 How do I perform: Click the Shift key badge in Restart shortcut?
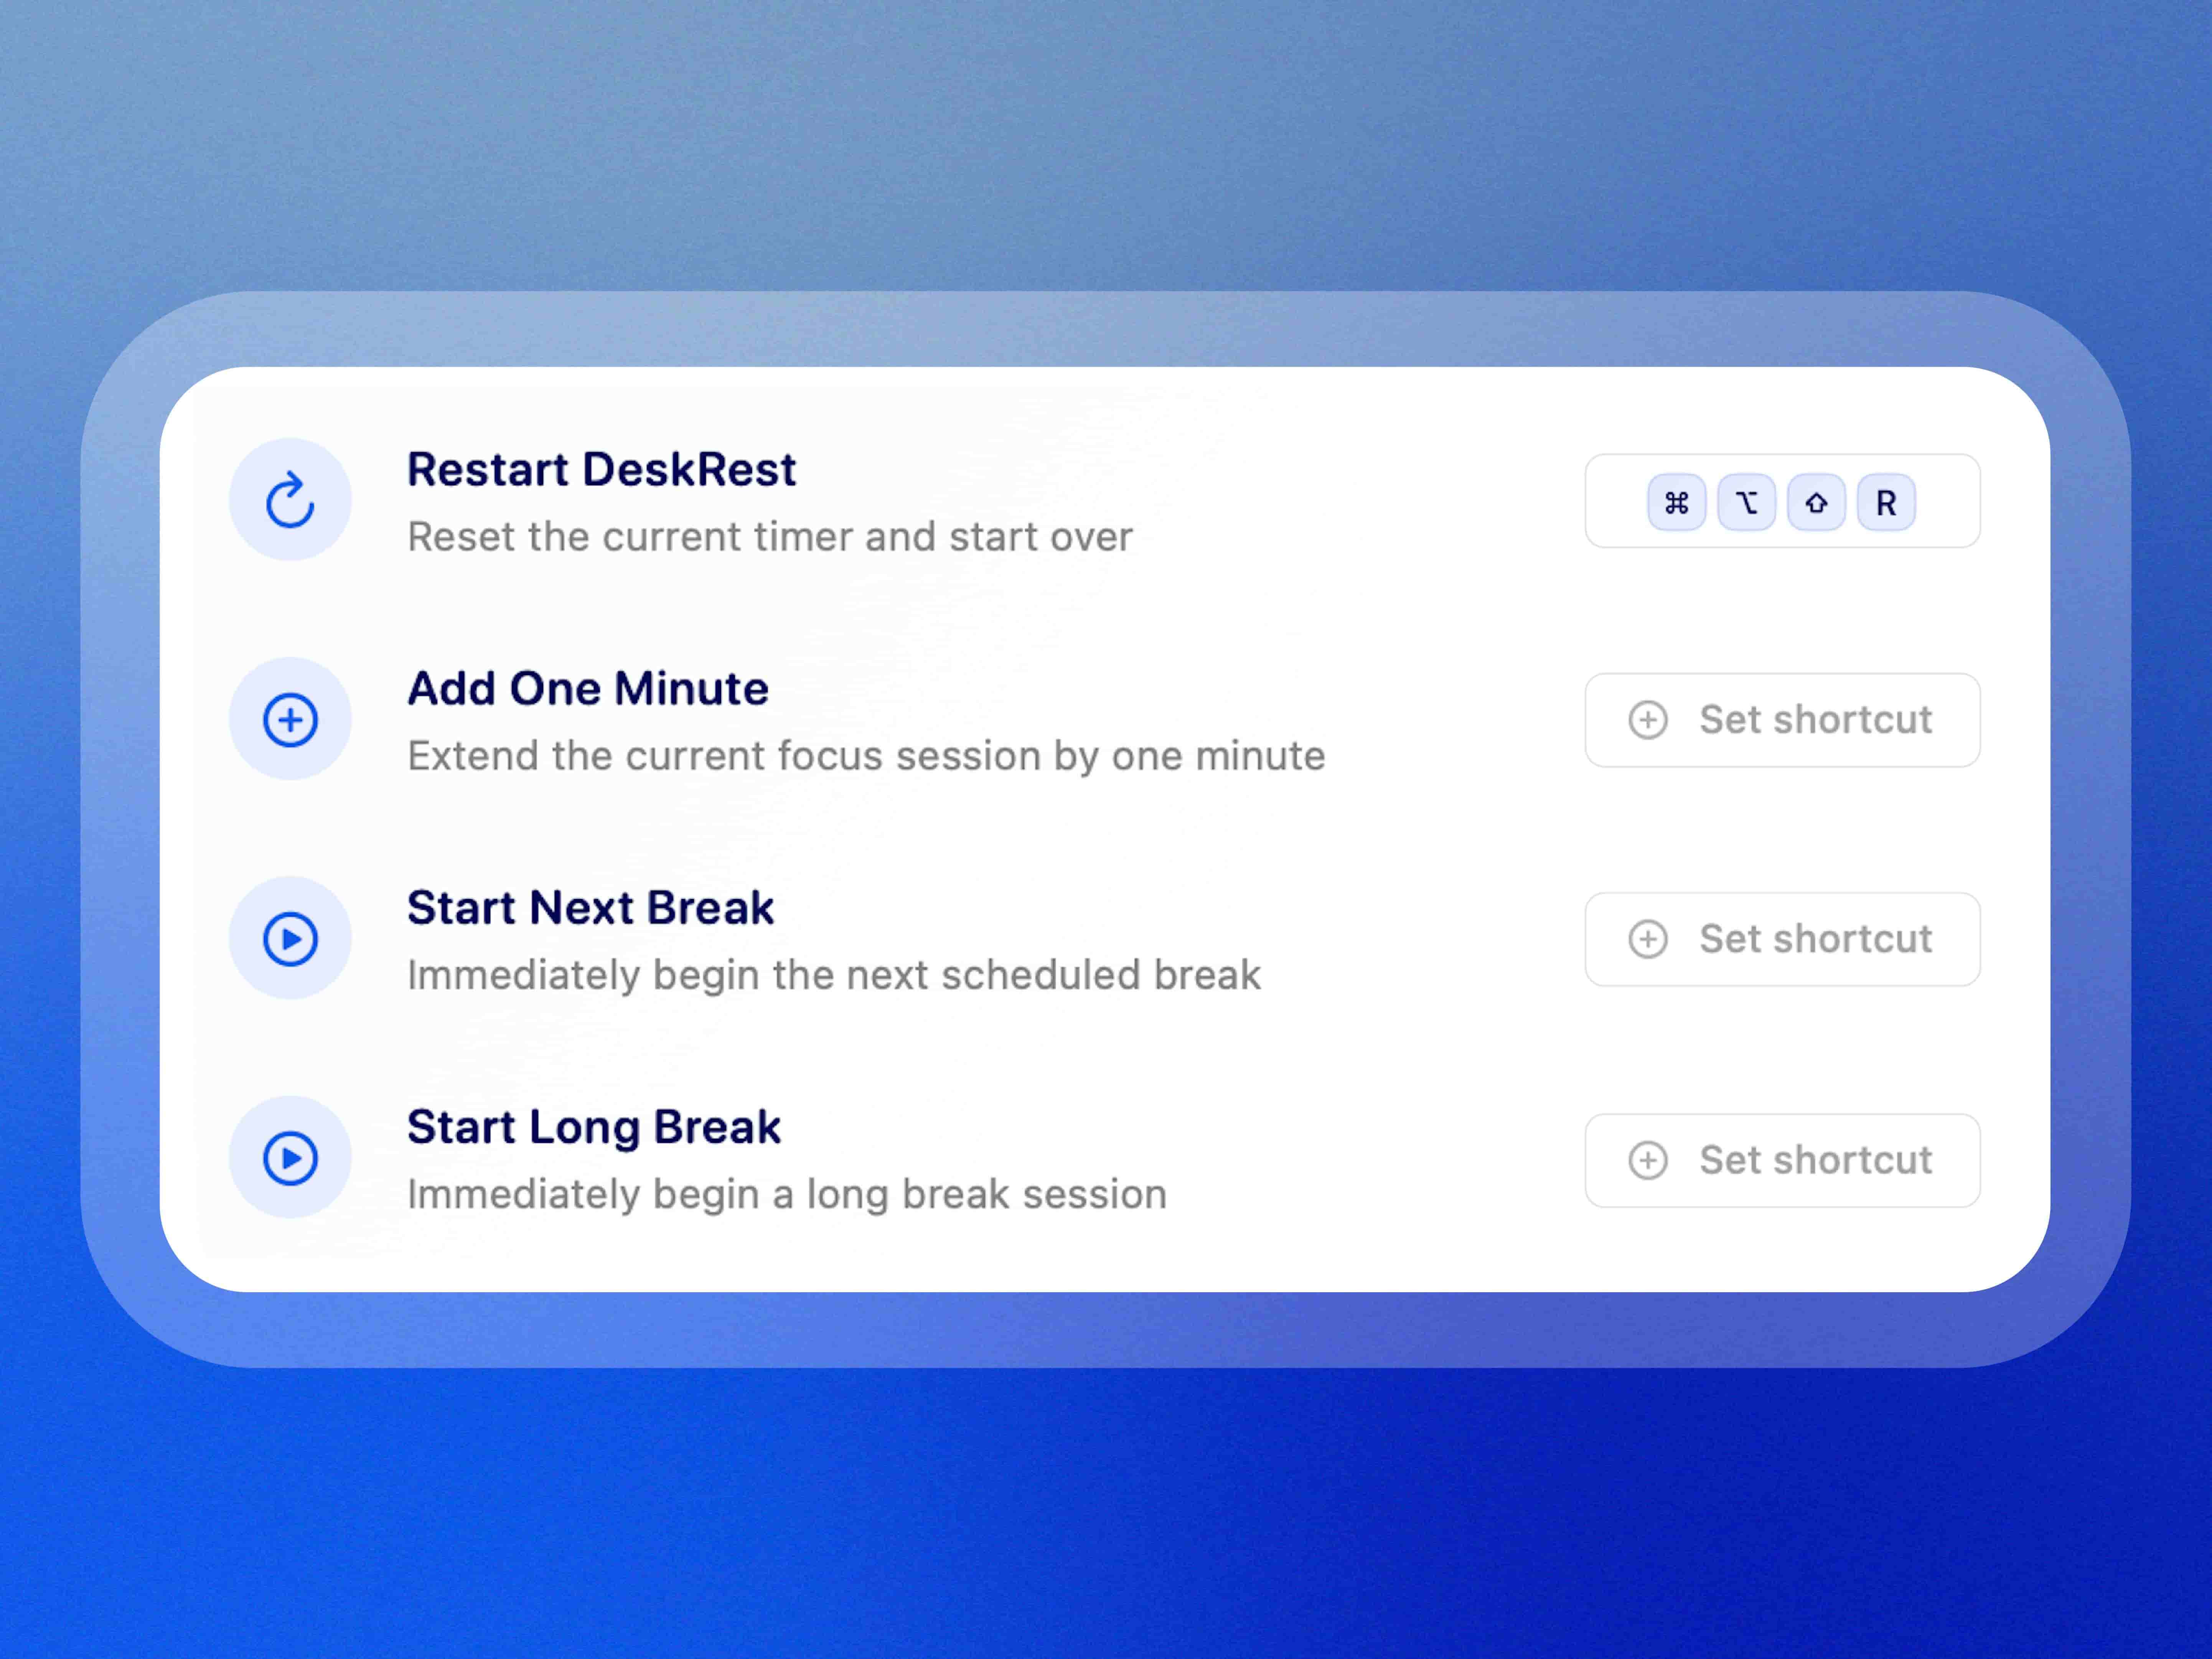pyautogui.click(x=1816, y=502)
